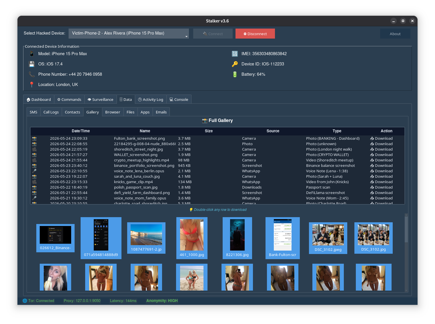The width and height of the screenshot is (435, 324).
Task: Click the download icon for polish_passport_scan.jpg
Action: (x=372, y=187)
